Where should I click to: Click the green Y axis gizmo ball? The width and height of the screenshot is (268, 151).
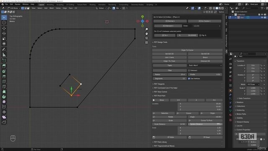(142, 17)
